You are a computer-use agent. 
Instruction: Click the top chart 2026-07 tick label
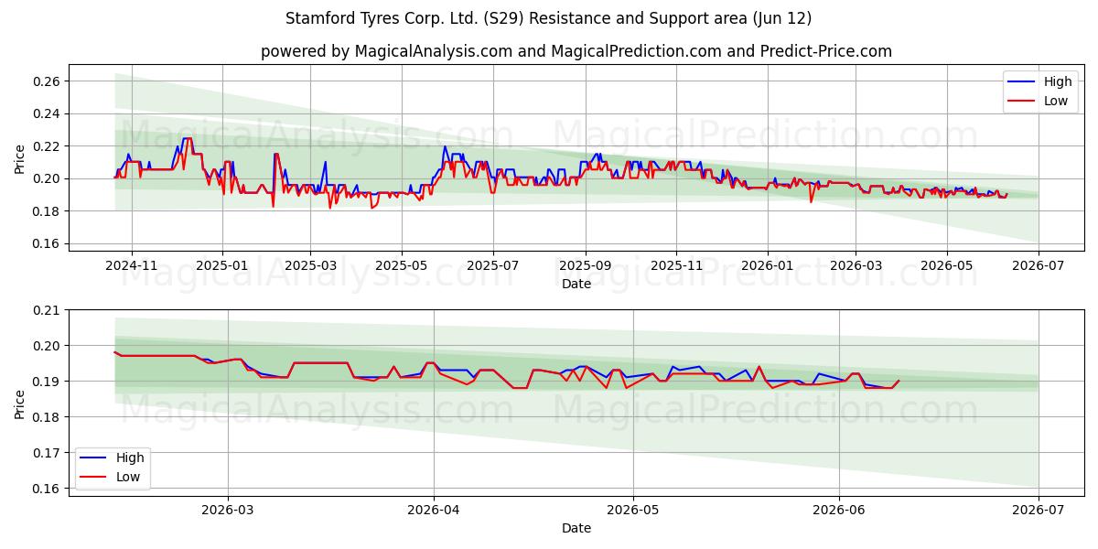pyautogui.click(x=1039, y=265)
